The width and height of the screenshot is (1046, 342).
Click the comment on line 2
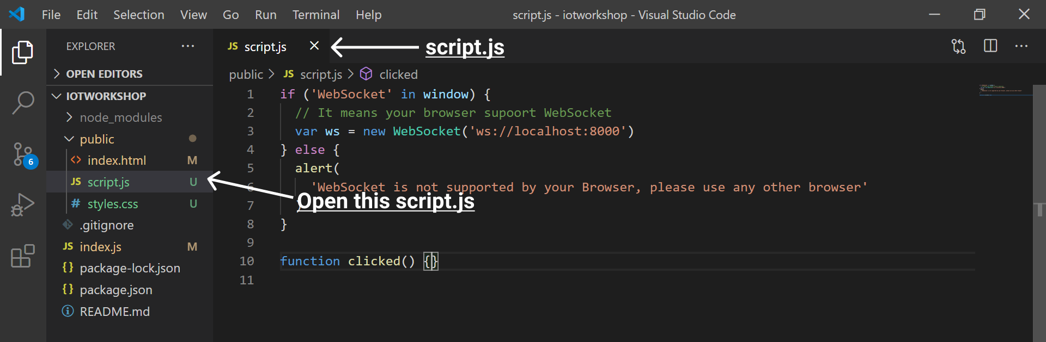pos(453,113)
